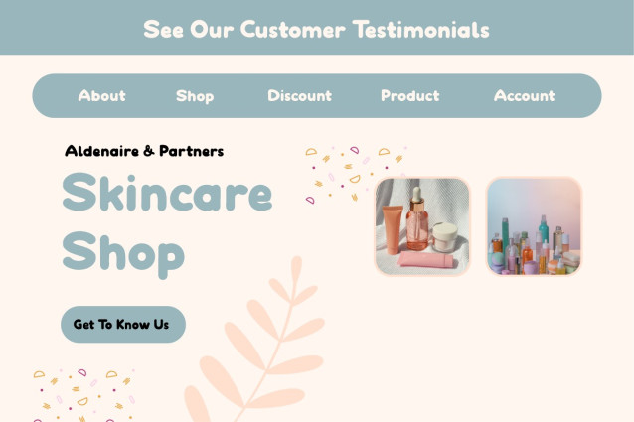Select Discount in the navigation bar
Image resolution: width=634 pixels, height=422 pixels.
click(299, 95)
